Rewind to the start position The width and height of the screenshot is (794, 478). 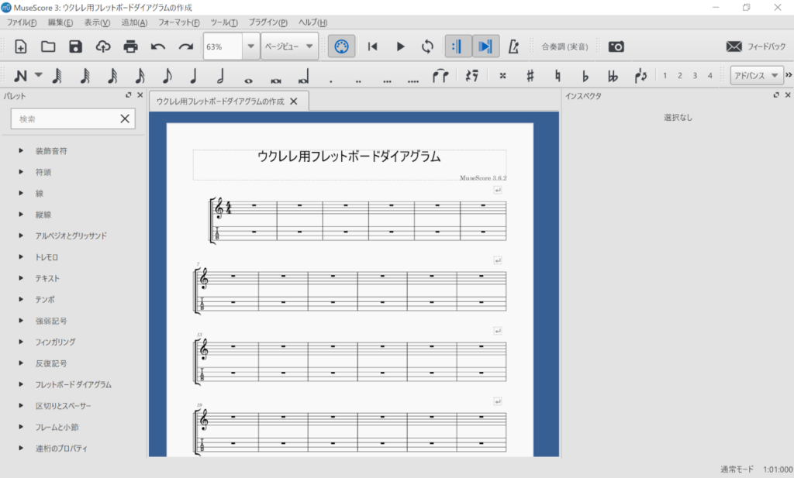click(373, 46)
